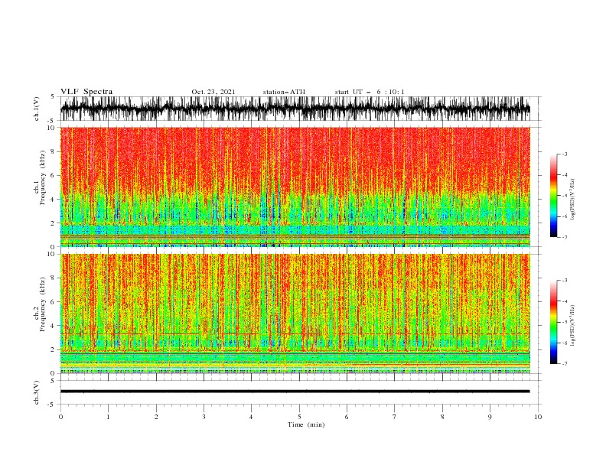
Task: Click the ch.1 voltage waveform trace
Action: pos(295,109)
